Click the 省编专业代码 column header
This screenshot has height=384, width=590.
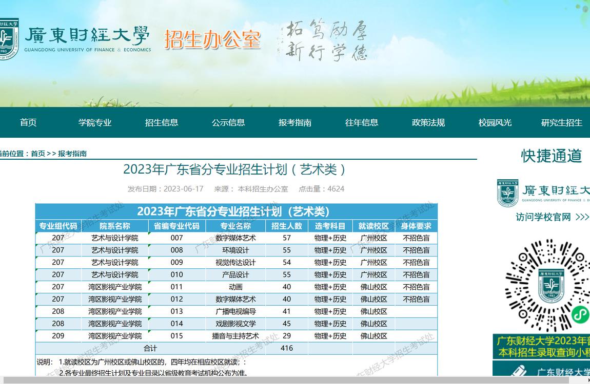176,226
